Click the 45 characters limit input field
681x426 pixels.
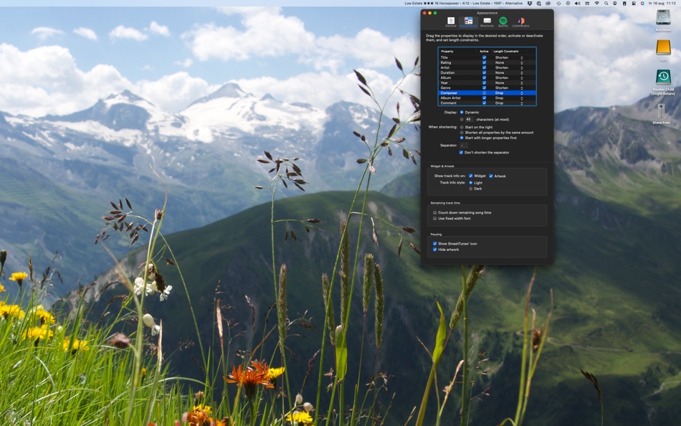click(468, 118)
